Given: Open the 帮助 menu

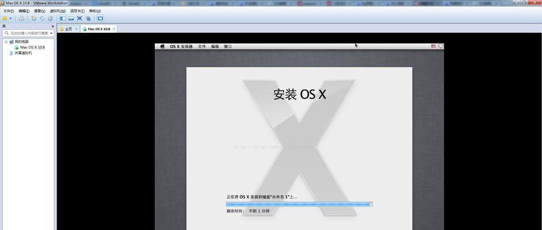Looking at the screenshot, I should pyautogui.click(x=95, y=11).
